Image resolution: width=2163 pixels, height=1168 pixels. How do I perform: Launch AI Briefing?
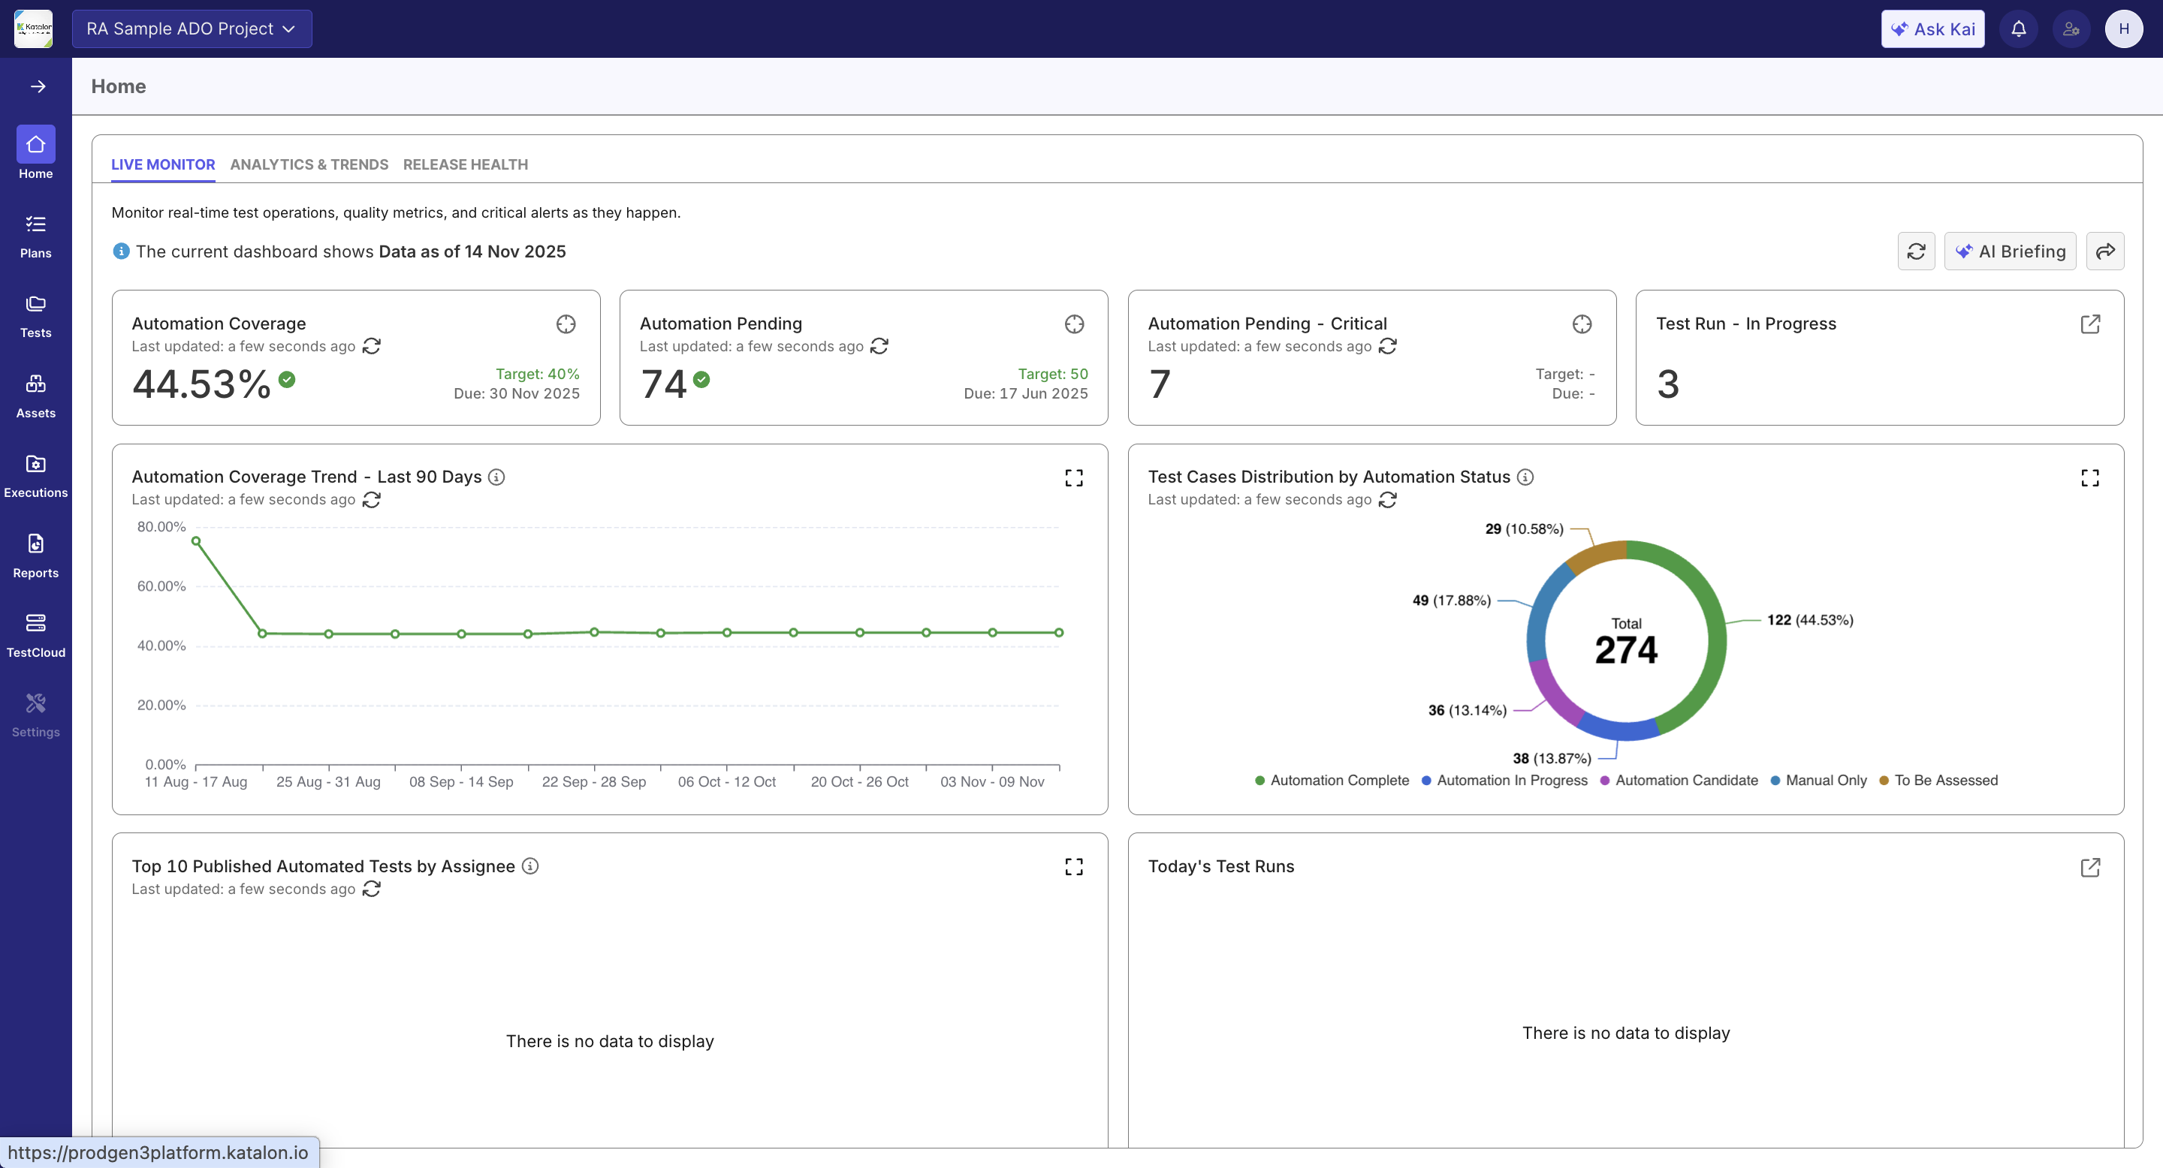click(x=2011, y=251)
